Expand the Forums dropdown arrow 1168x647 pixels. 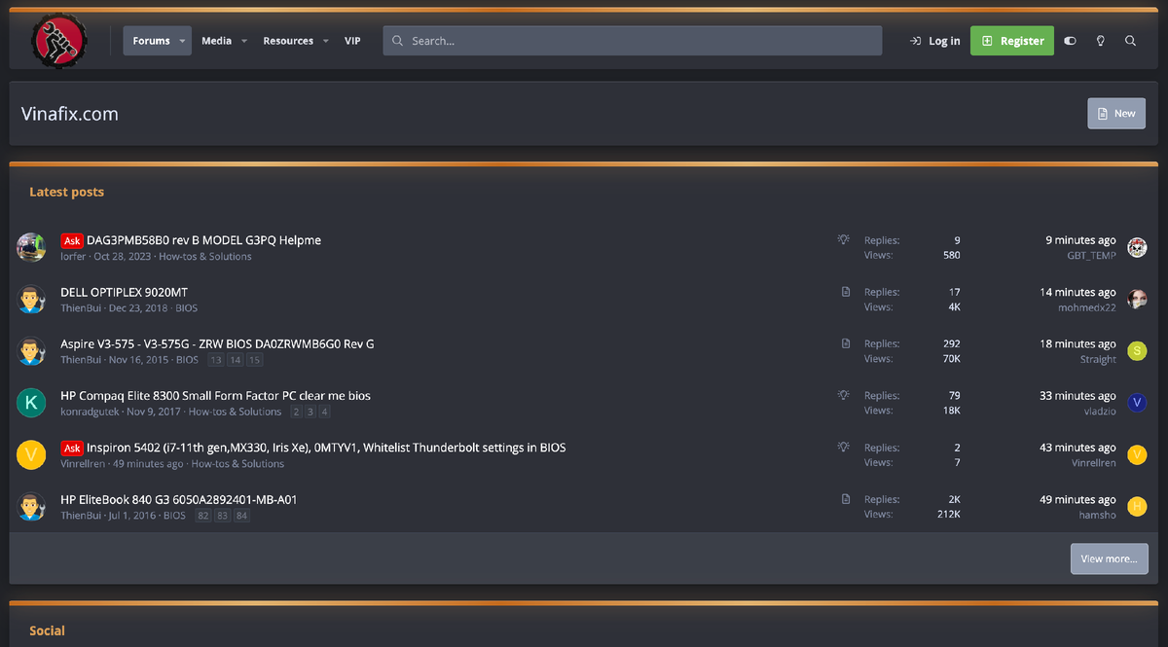182,41
